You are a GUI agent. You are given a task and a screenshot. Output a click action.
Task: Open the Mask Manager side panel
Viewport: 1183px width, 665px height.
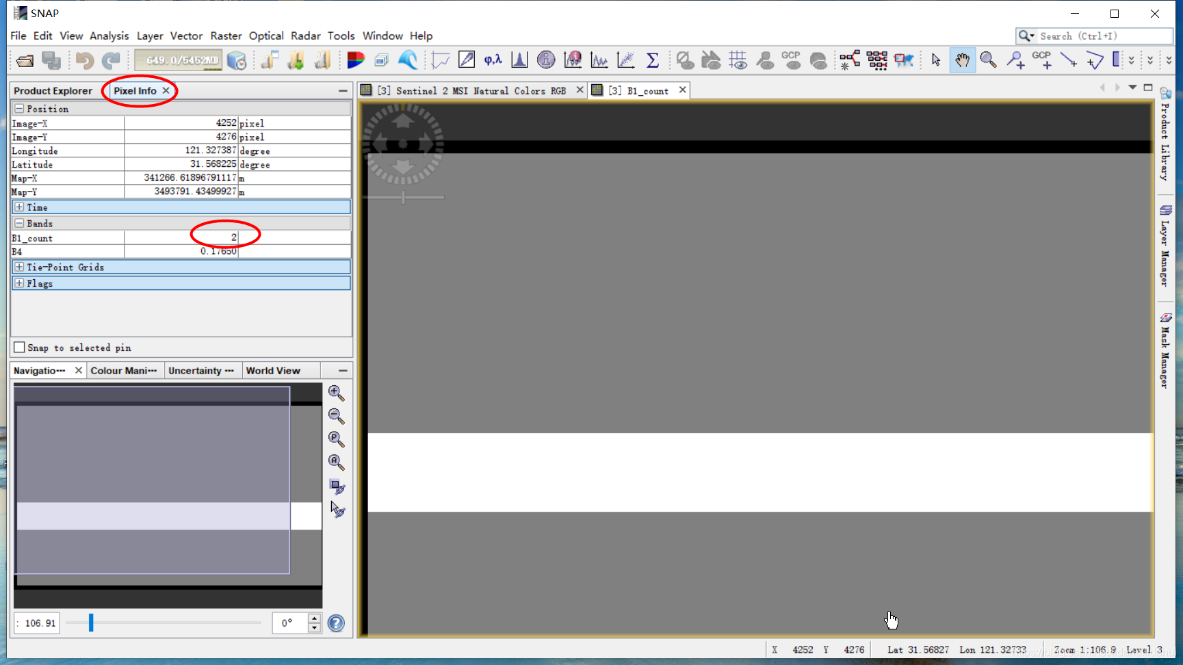[1165, 351]
